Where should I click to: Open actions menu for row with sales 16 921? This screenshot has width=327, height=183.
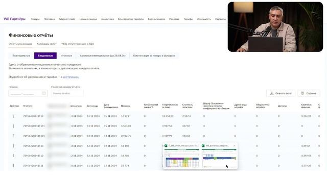14,116
